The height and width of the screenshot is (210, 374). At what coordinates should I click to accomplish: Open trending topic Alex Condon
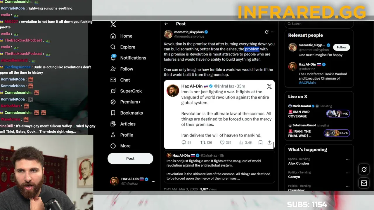tap(298, 163)
